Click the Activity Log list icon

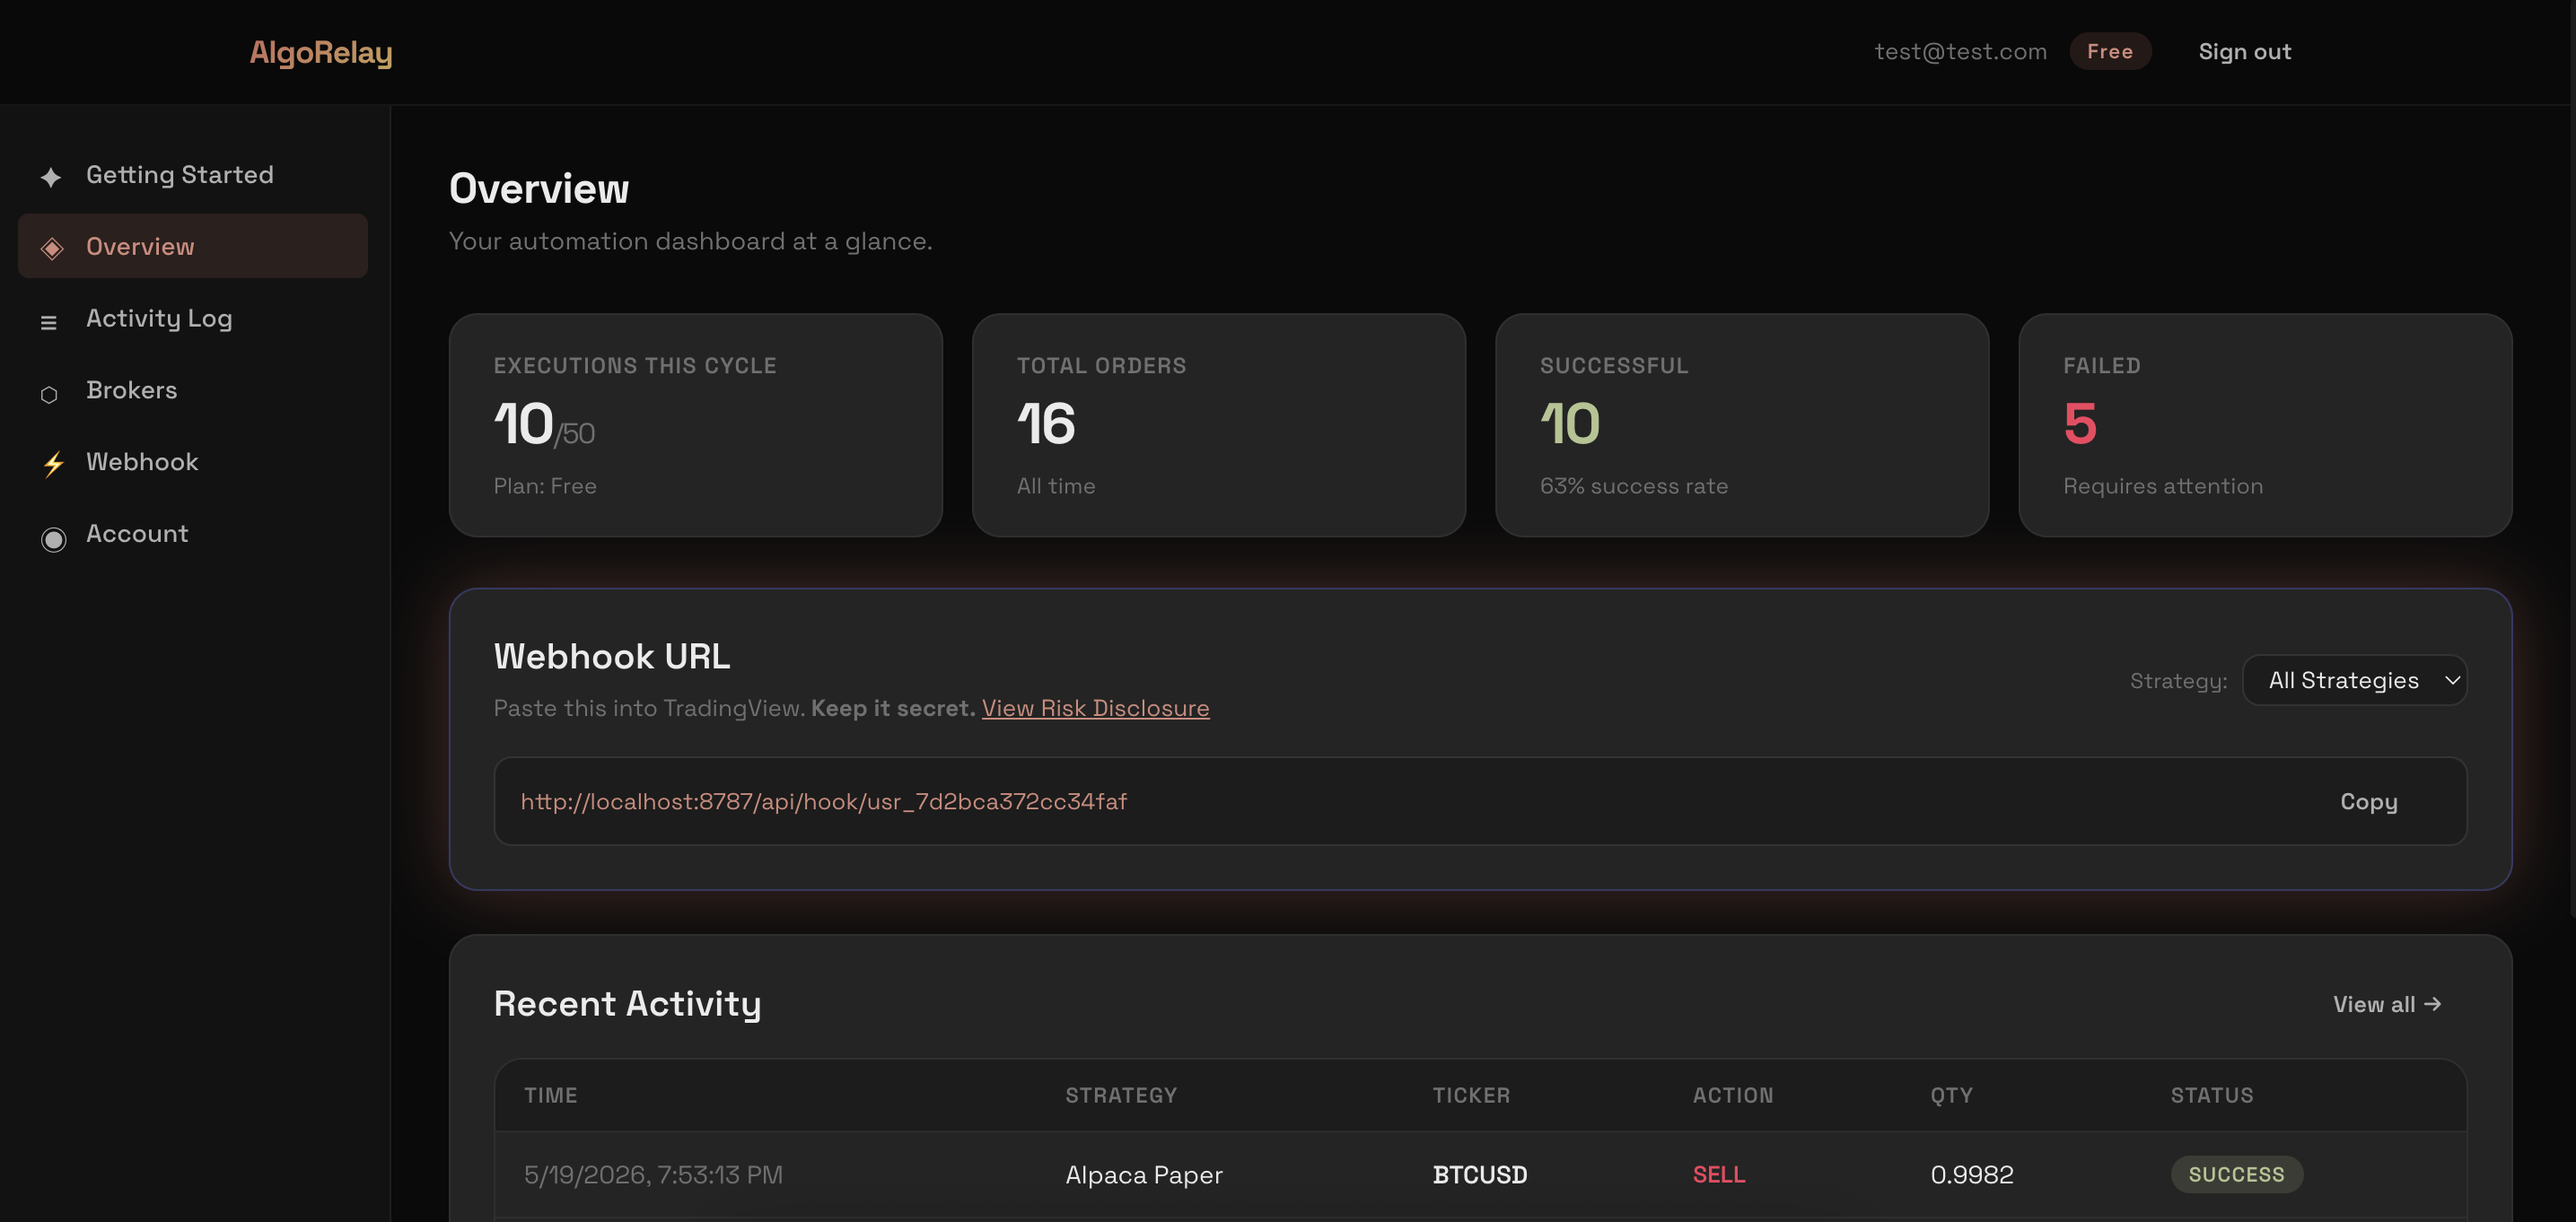[48, 322]
